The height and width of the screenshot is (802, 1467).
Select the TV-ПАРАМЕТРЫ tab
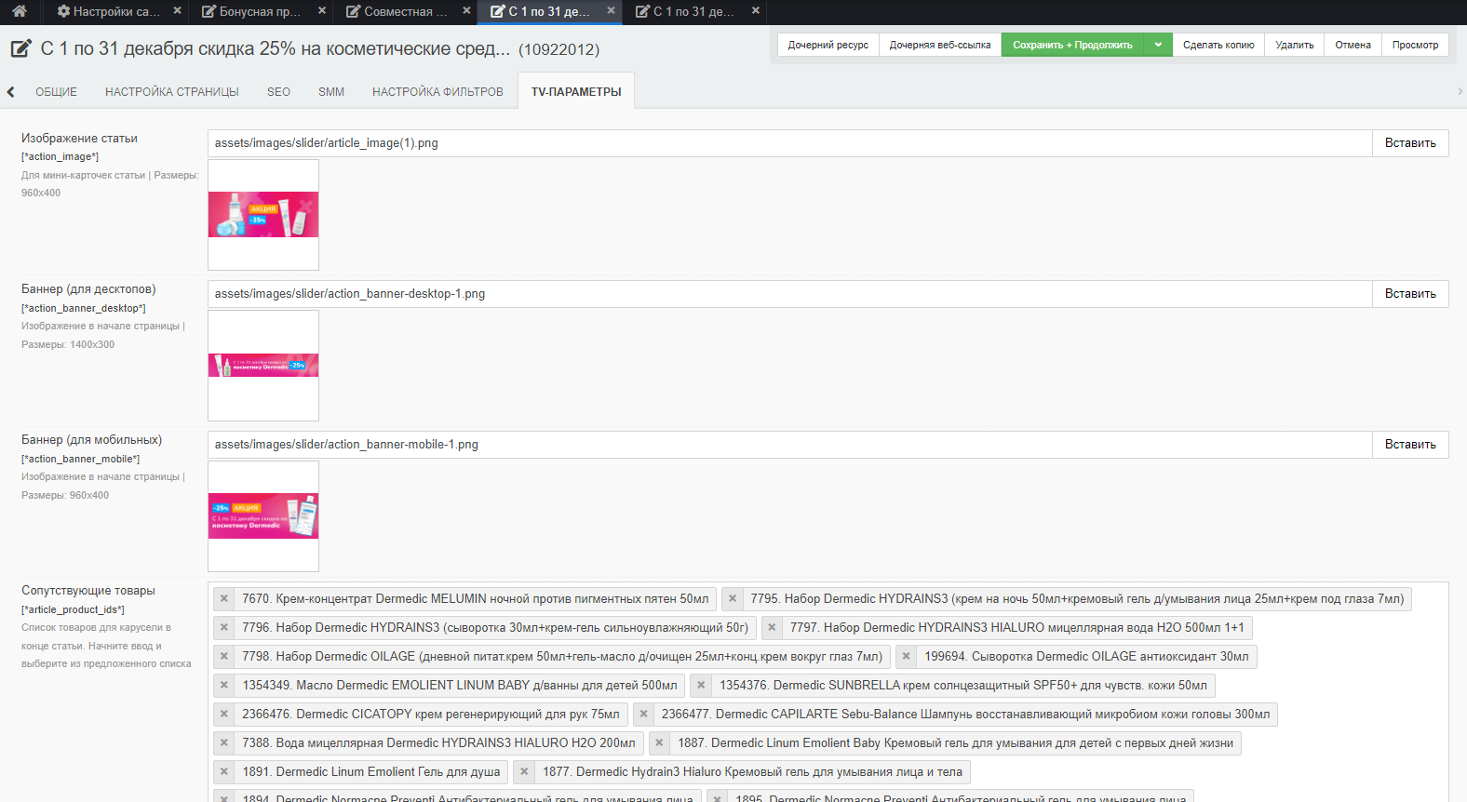point(576,92)
